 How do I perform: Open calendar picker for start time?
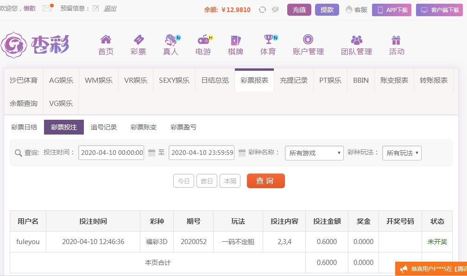pos(151,153)
